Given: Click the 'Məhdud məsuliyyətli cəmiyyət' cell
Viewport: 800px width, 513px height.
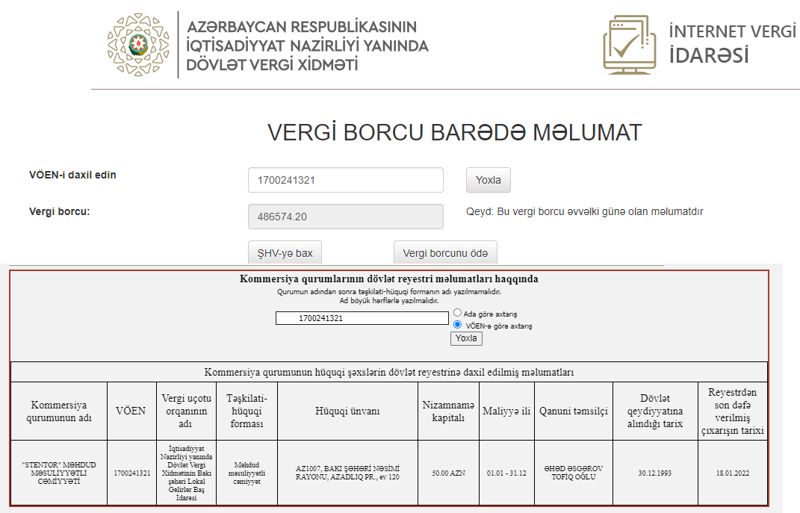Looking at the screenshot, I should coord(247,473).
